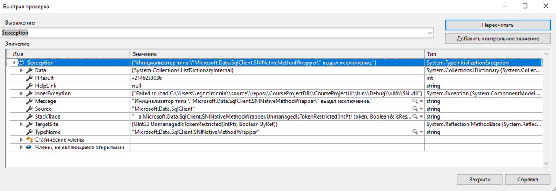Image resolution: width=556 pixels, height=191 pixels.
Task: Select the "Microsoft.Data.SqlClient" Source value
Action: 163,109
